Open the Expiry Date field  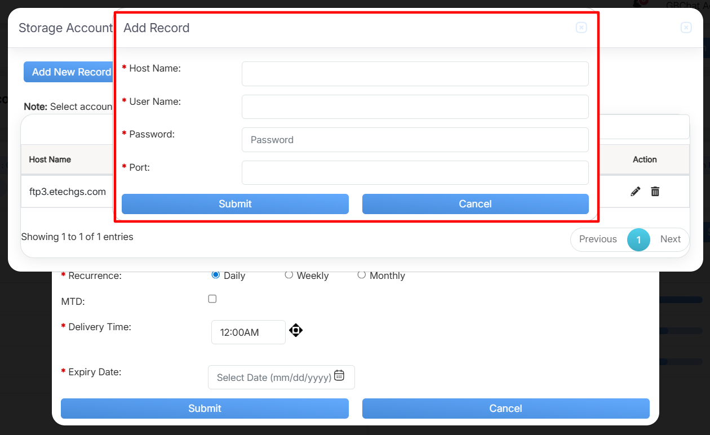281,377
